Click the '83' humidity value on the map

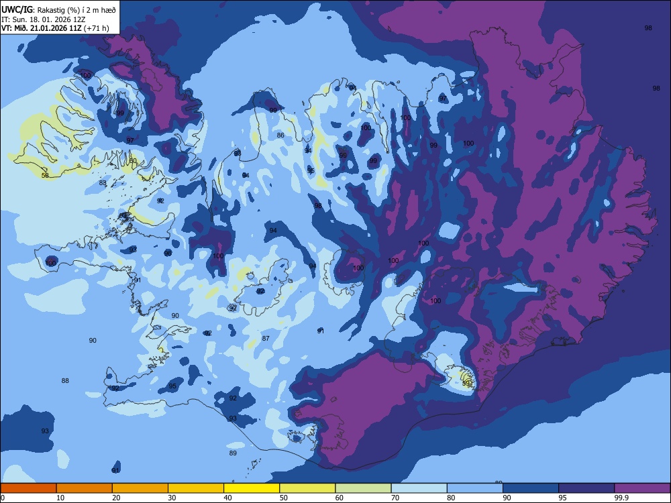103,183
